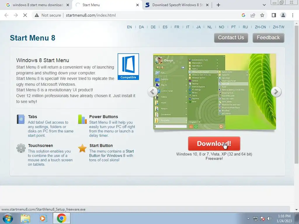The width and height of the screenshot is (299, 224).
Task: Click the Tabs address book icon
Action: pos(21,119)
